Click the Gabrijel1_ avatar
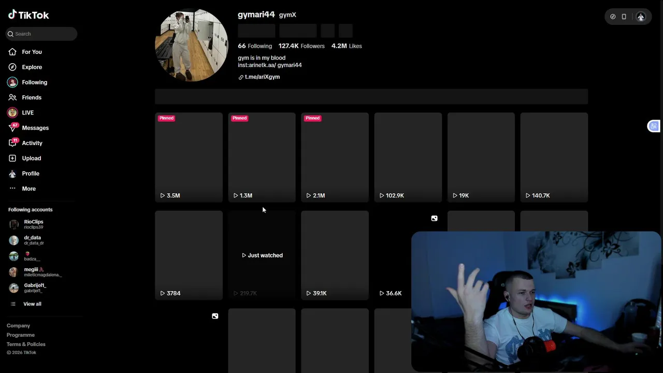The height and width of the screenshot is (373, 663). click(14, 288)
